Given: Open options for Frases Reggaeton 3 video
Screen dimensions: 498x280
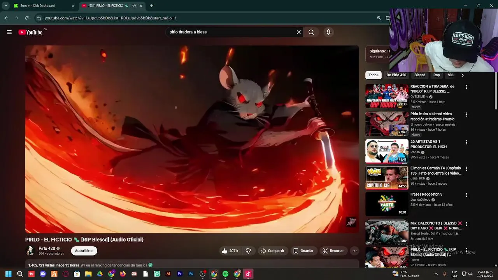Looking at the screenshot, I should pyautogui.click(x=466, y=195).
